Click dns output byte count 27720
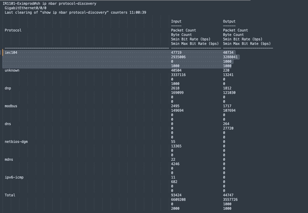Screen dimensions: 308x213 coord(228,128)
